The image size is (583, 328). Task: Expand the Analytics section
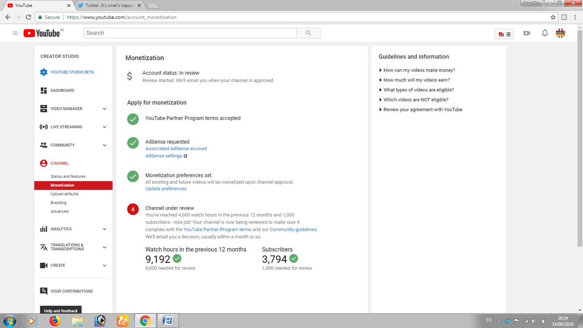pyautogui.click(x=104, y=229)
